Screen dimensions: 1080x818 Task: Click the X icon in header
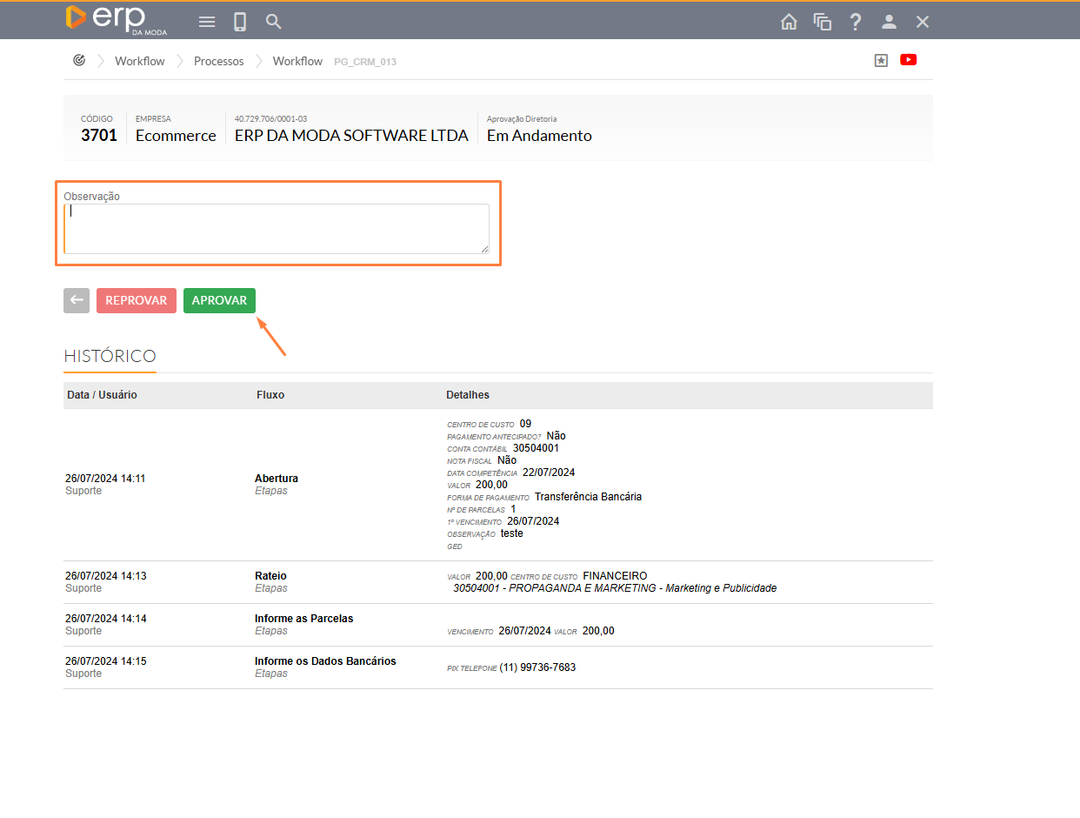[923, 22]
